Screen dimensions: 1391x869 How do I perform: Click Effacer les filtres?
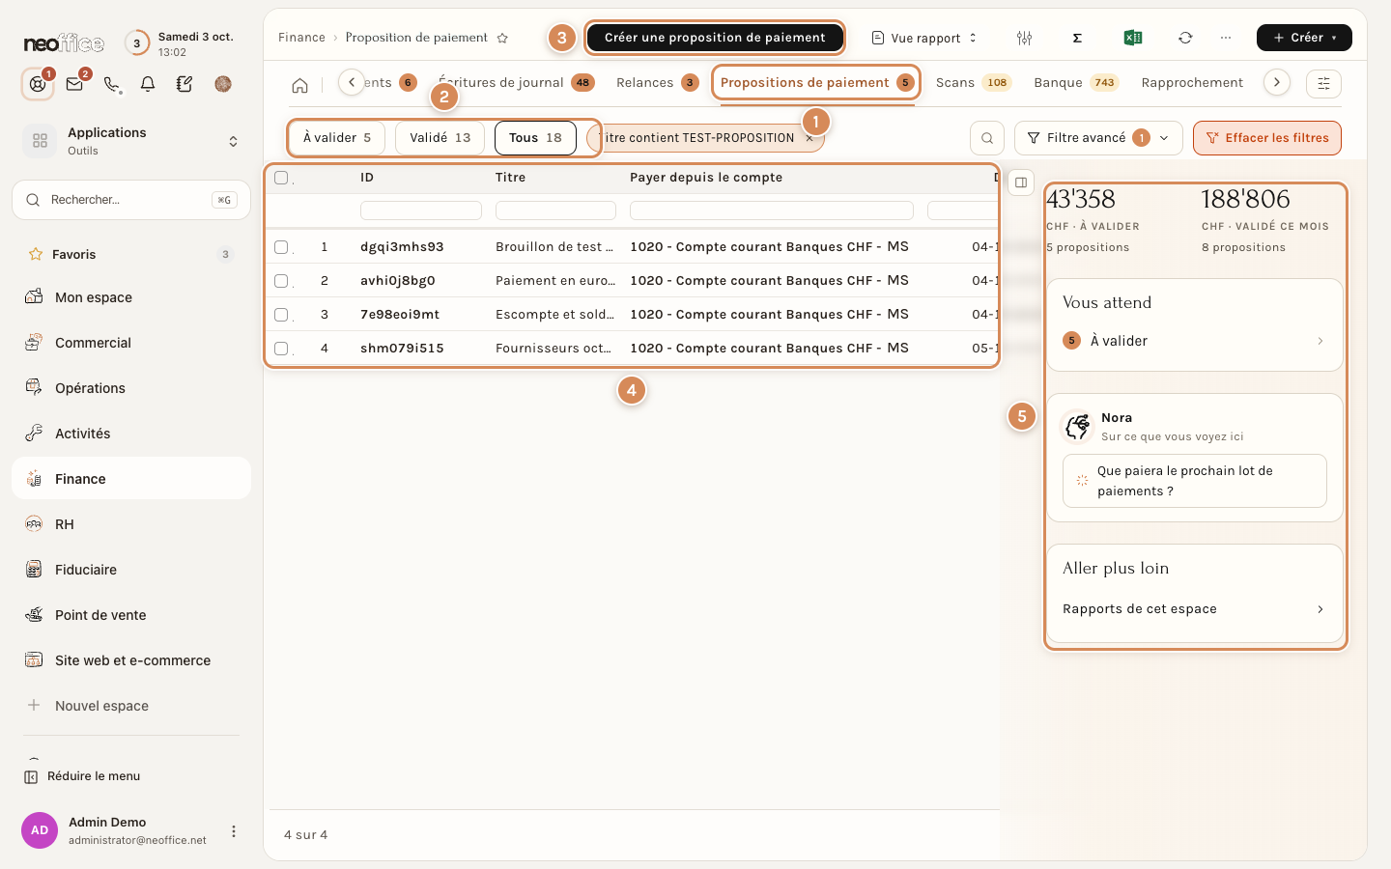click(x=1267, y=138)
